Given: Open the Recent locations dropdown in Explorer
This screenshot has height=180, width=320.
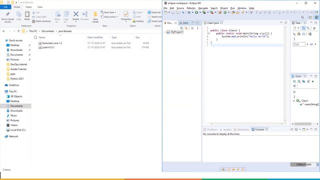Looking at the screenshot, I should tap(14, 31).
